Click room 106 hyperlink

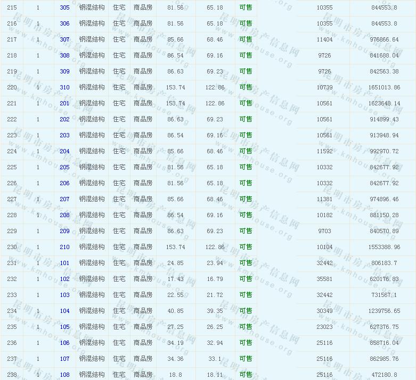tap(64, 343)
